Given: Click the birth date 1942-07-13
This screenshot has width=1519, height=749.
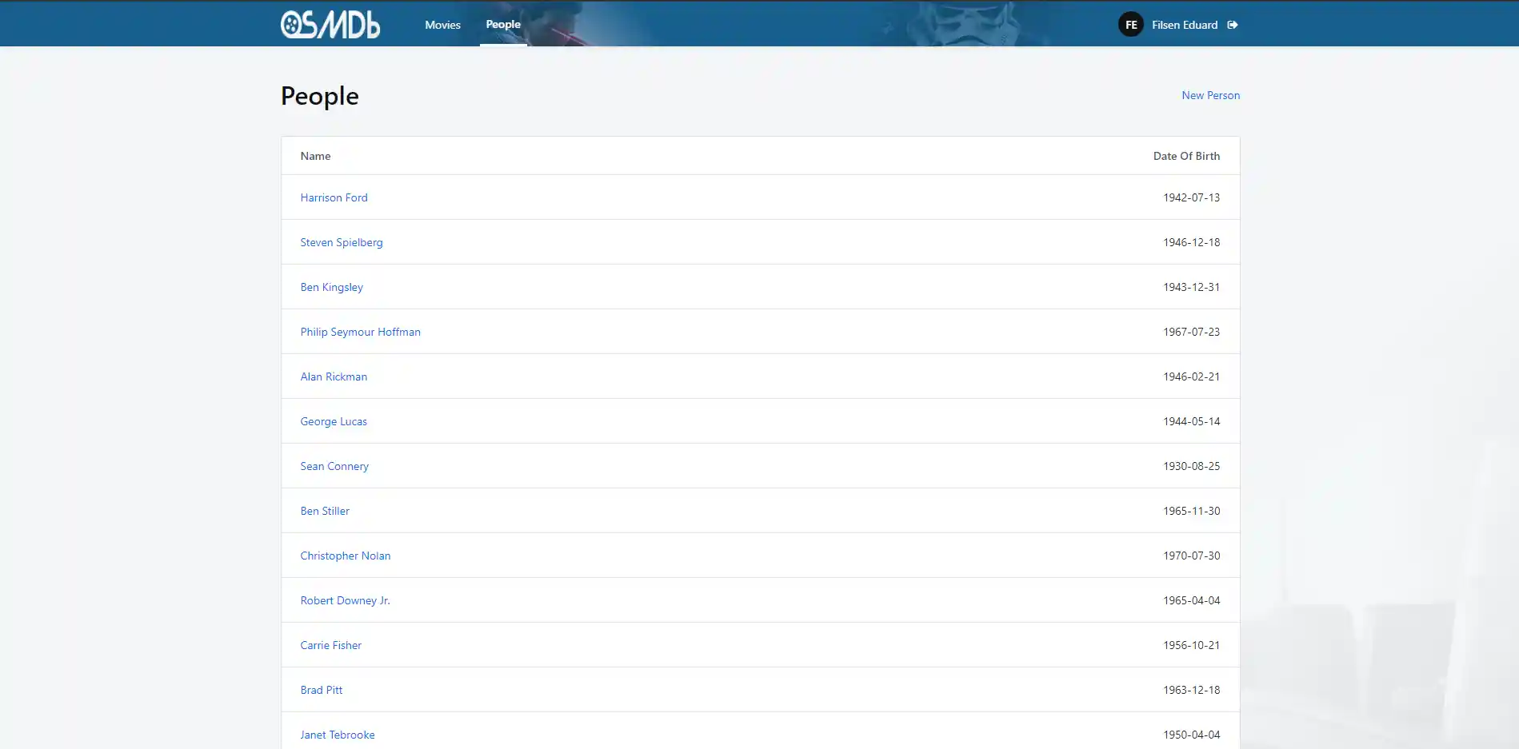Looking at the screenshot, I should pos(1191,197).
